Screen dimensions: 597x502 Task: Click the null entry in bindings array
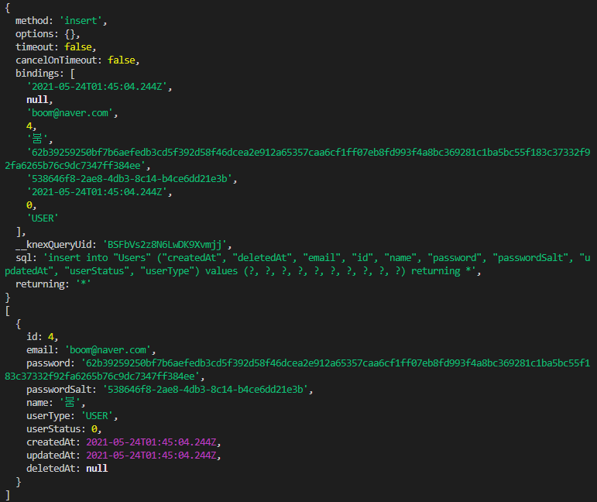(x=39, y=100)
